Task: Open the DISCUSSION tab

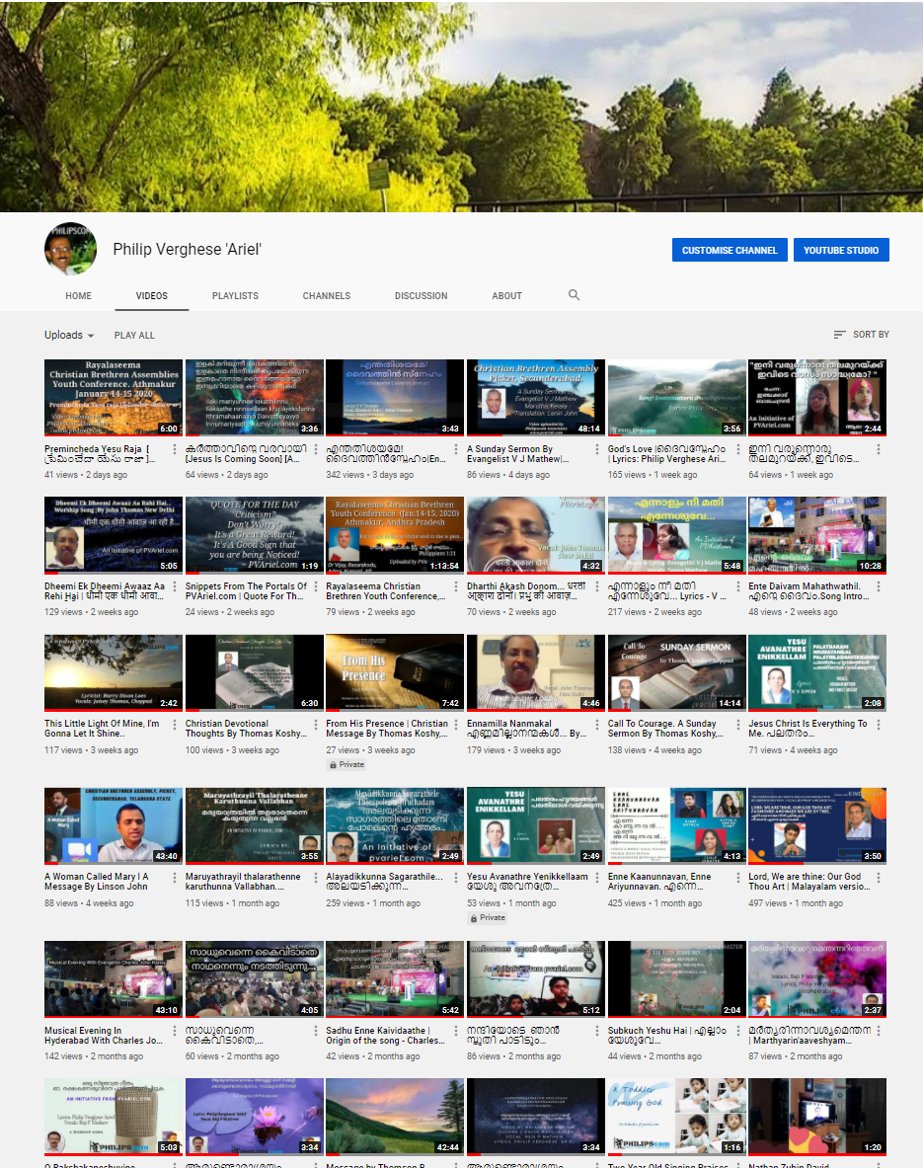Action: tap(422, 295)
